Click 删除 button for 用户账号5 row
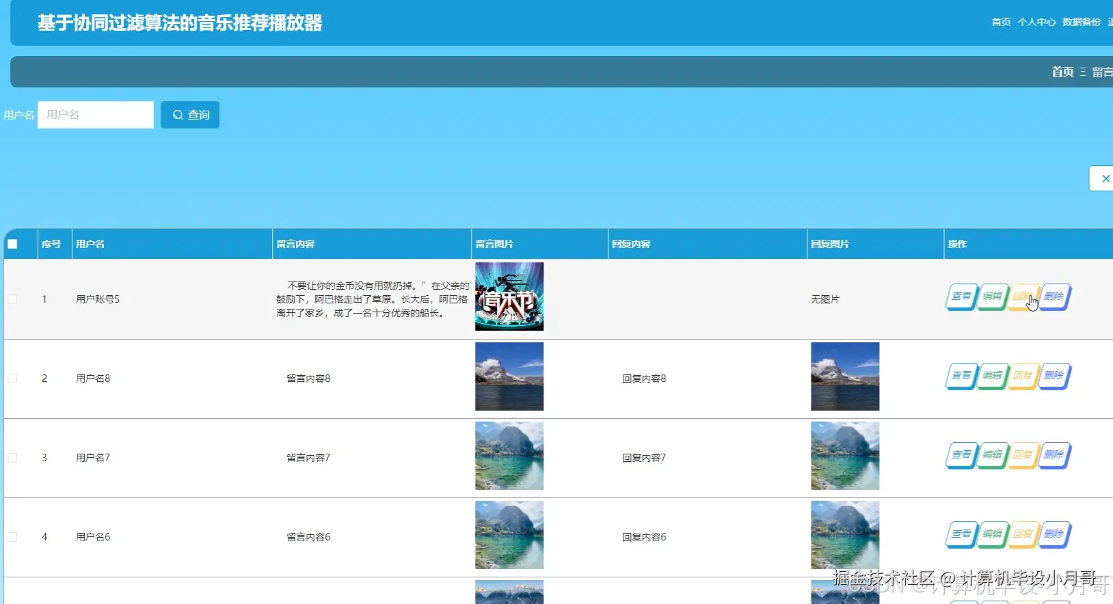 click(1054, 297)
